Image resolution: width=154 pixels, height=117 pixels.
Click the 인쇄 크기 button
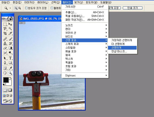133,8
